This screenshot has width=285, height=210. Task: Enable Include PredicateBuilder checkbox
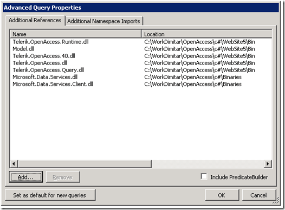tap(204, 176)
